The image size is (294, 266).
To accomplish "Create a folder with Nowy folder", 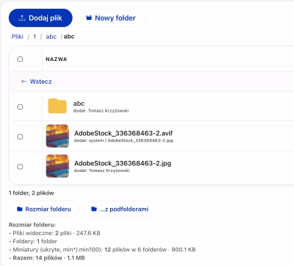I will click(111, 18).
